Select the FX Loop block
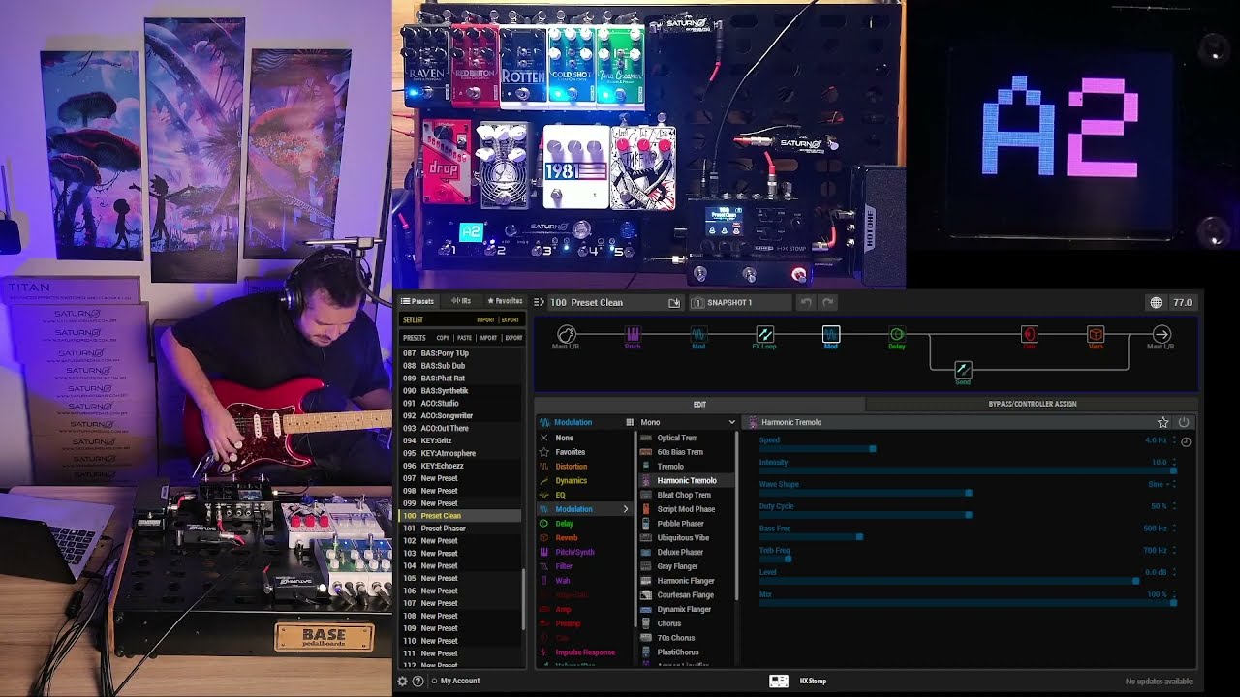The width and height of the screenshot is (1240, 697). (x=764, y=335)
